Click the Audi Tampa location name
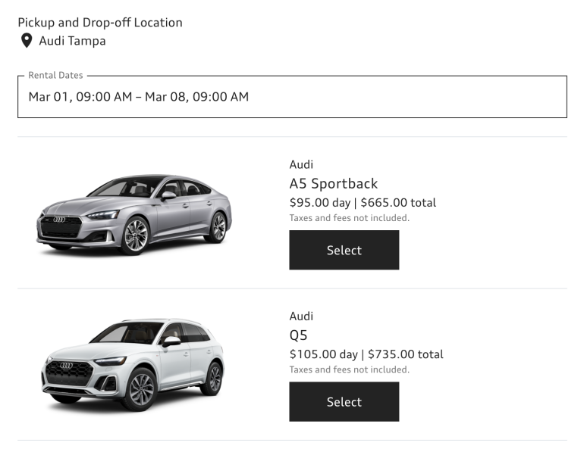 coord(72,41)
